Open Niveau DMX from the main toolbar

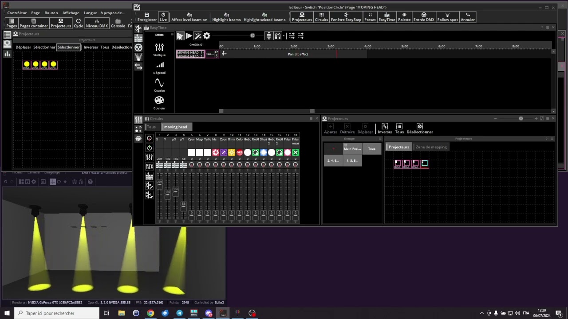click(97, 23)
